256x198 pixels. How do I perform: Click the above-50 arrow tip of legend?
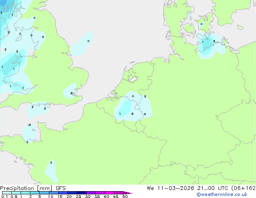pos(128,193)
